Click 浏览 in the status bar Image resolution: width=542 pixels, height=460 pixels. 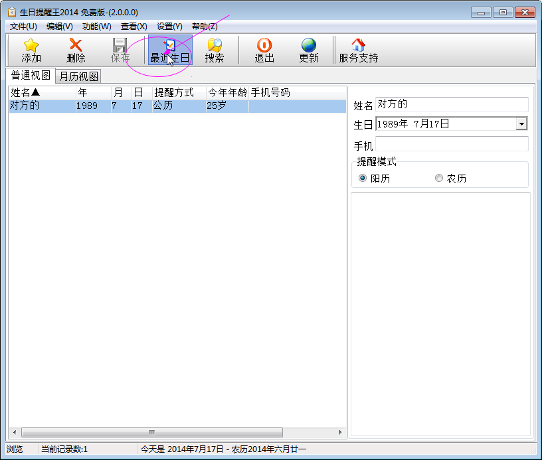(15, 449)
